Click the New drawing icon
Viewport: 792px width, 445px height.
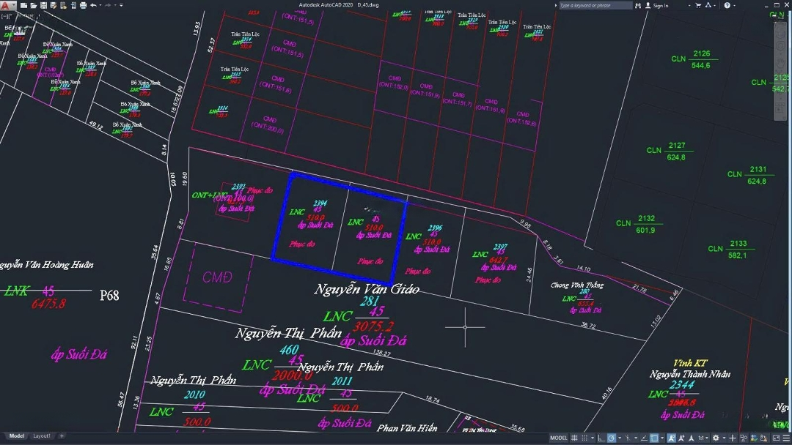tap(24, 5)
